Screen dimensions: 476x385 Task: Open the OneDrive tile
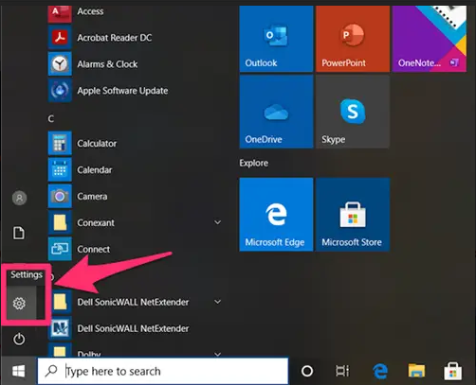pos(276,112)
